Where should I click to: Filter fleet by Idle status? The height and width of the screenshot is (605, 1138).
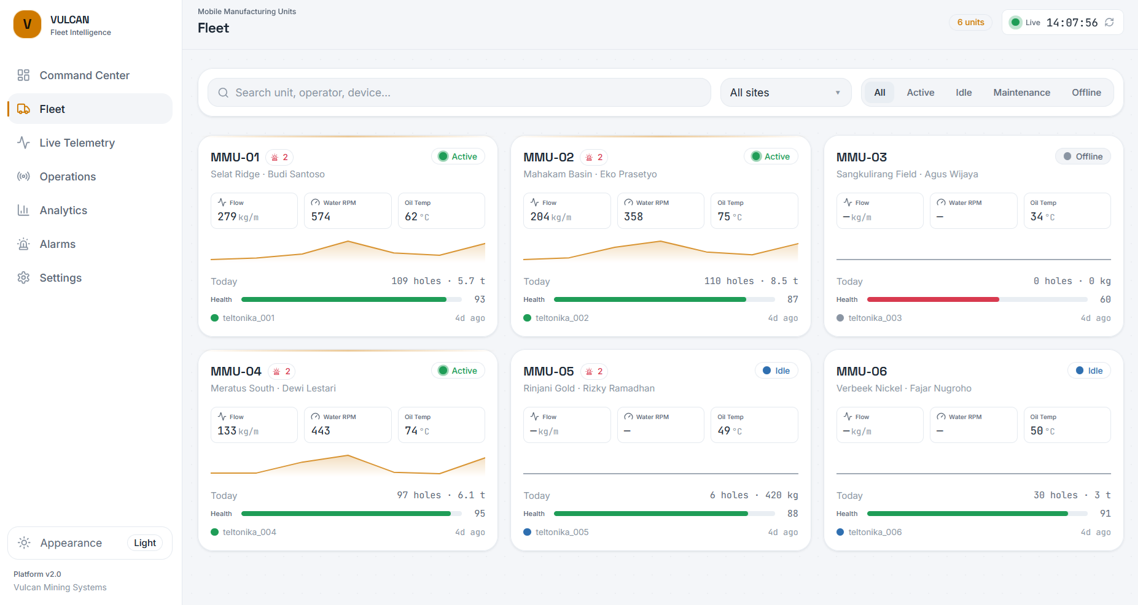964,93
